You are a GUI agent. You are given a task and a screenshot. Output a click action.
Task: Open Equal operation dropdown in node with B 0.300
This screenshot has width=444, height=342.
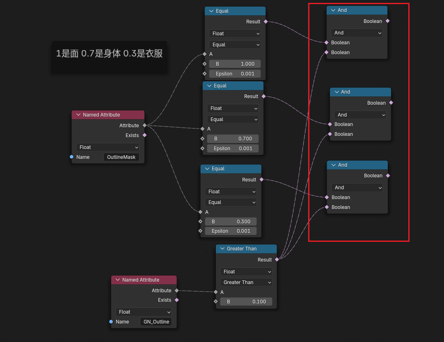click(x=231, y=202)
